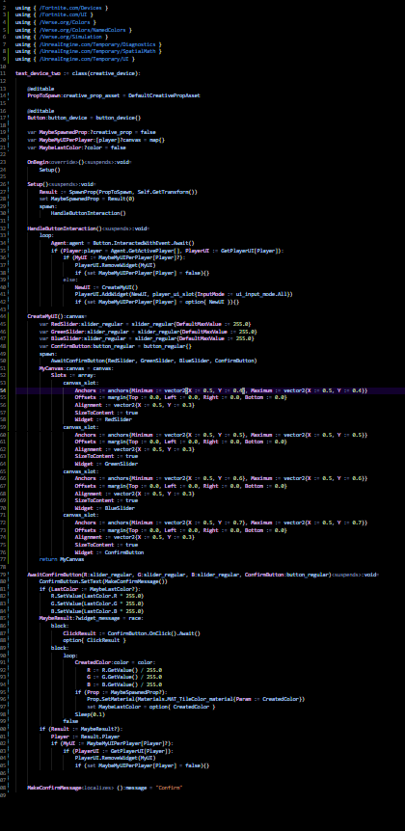Click 'set MaybeLastColor = option{ CreatedColor }'
Viewport: 405px width, 831px height.
click(151, 707)
